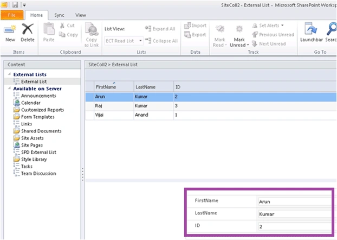The image size is (337, 240).
Task: Click the Cut scissors icon
Action: pyautogui.click(x=62, y=26)
